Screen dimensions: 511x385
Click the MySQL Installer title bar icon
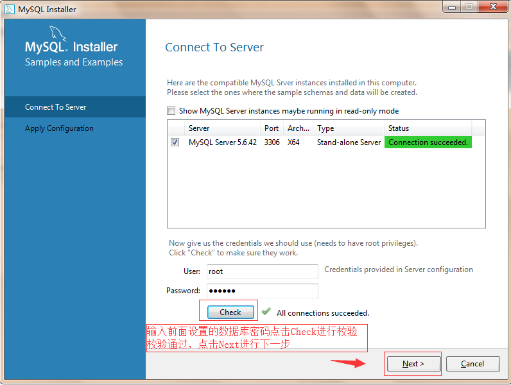(10, 9)
